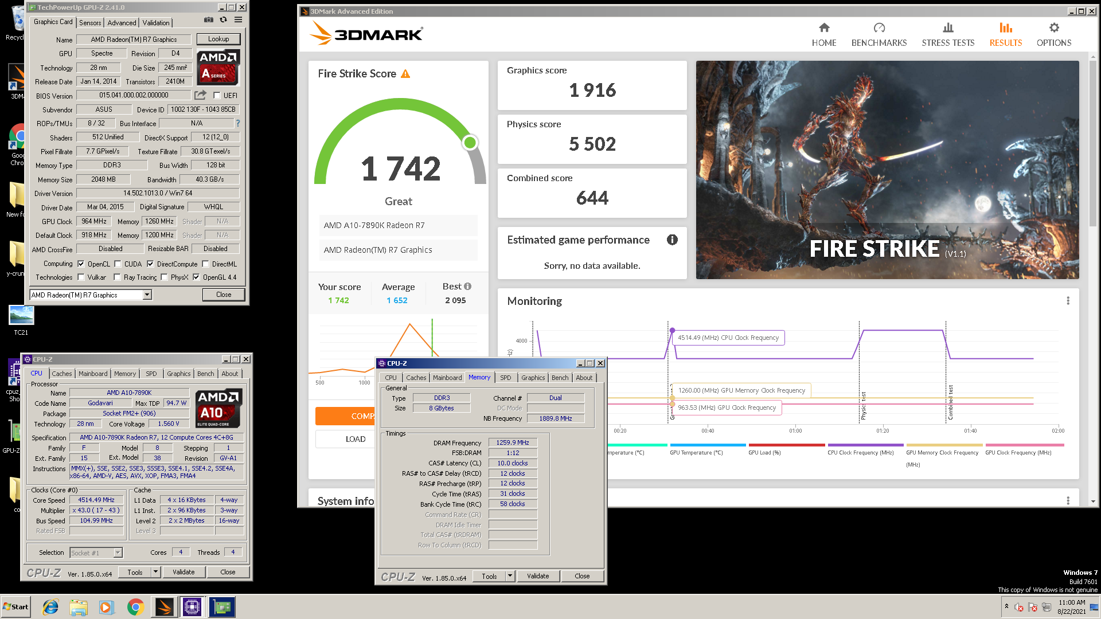The width and height of the screenshot is (1101, 619).
Task: Open 3DMark STRESS TESTS section
Action: click(948, 34)
